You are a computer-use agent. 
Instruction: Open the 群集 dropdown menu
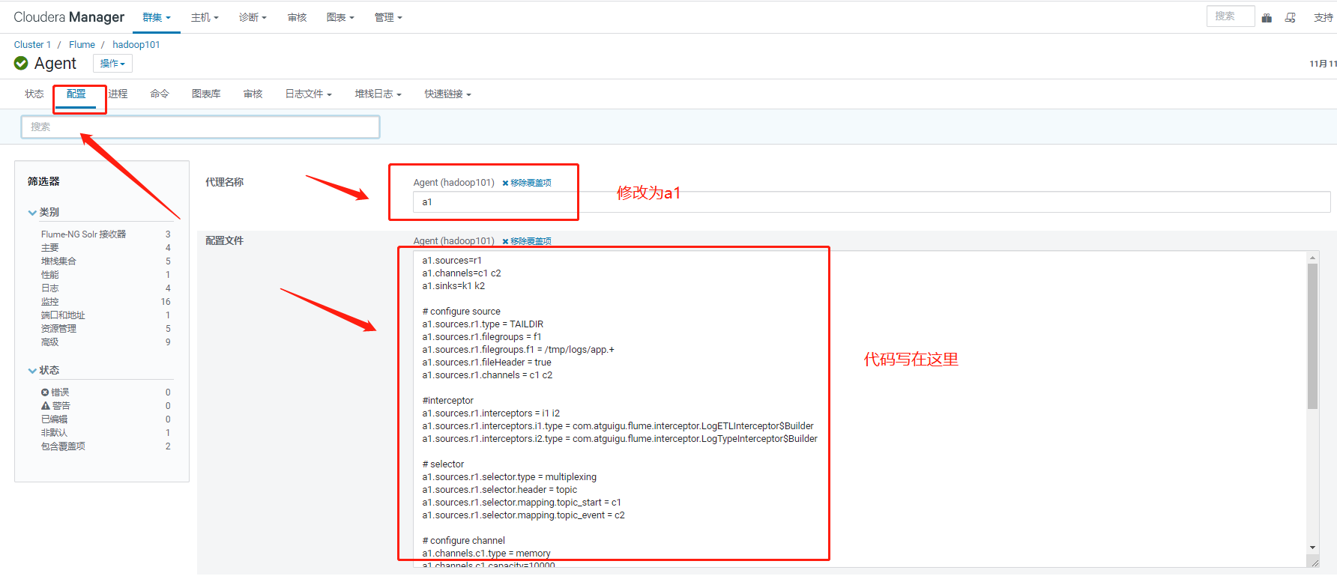(157, 17)
